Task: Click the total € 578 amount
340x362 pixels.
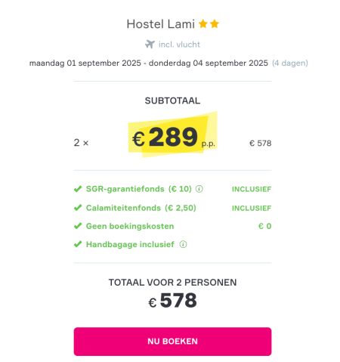Action: click(x=172, y=301)
